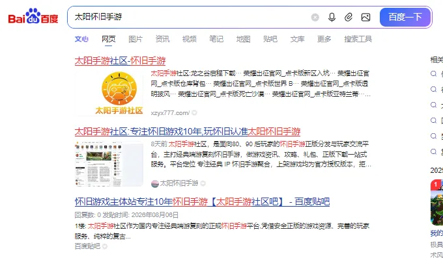The image size is (443, 258).
Task: Attach a file with paperclip icon
Action: [x=349, y=18]
